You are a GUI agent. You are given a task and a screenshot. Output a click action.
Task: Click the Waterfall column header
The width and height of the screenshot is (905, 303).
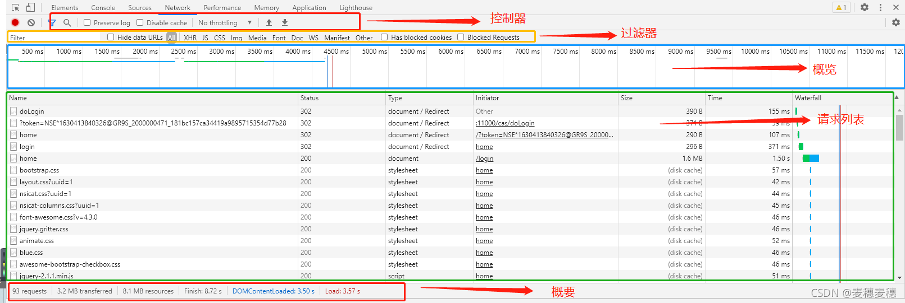point(843,98)
